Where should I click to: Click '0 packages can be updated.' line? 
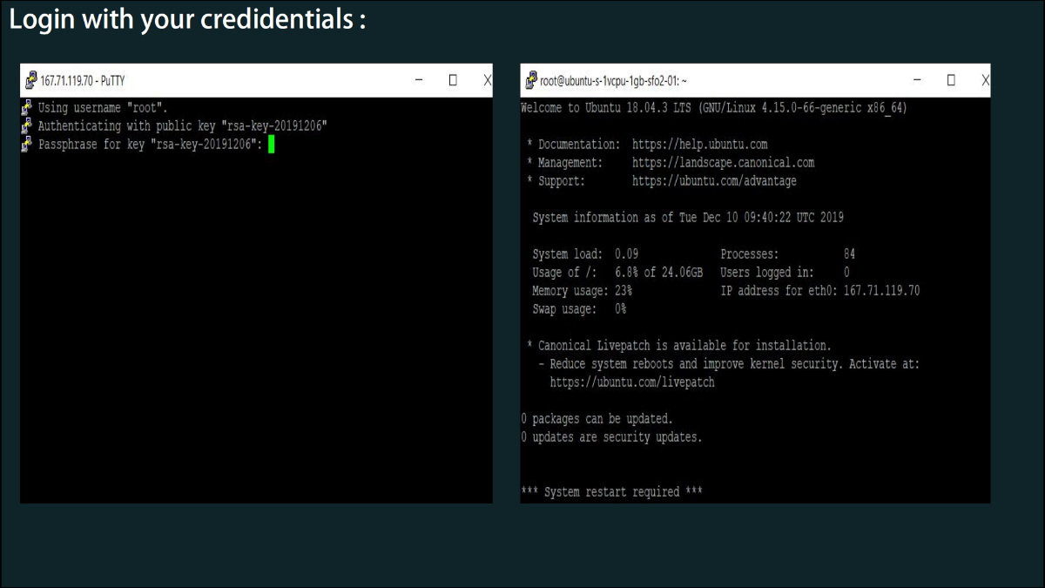(x=597, y=419)
